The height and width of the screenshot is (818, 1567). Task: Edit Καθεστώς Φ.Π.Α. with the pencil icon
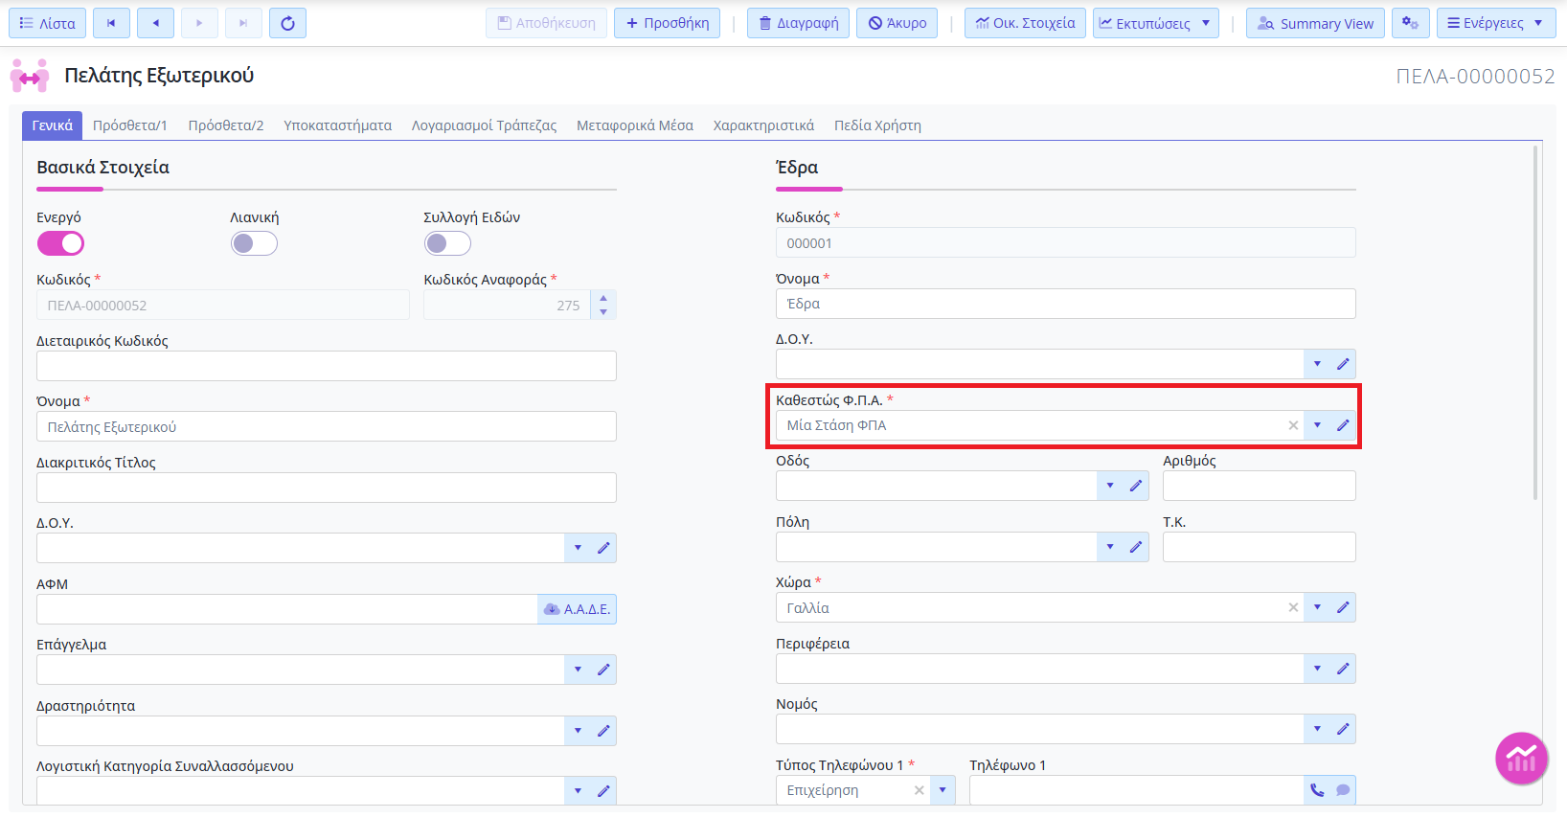[x=1343, y=425]
